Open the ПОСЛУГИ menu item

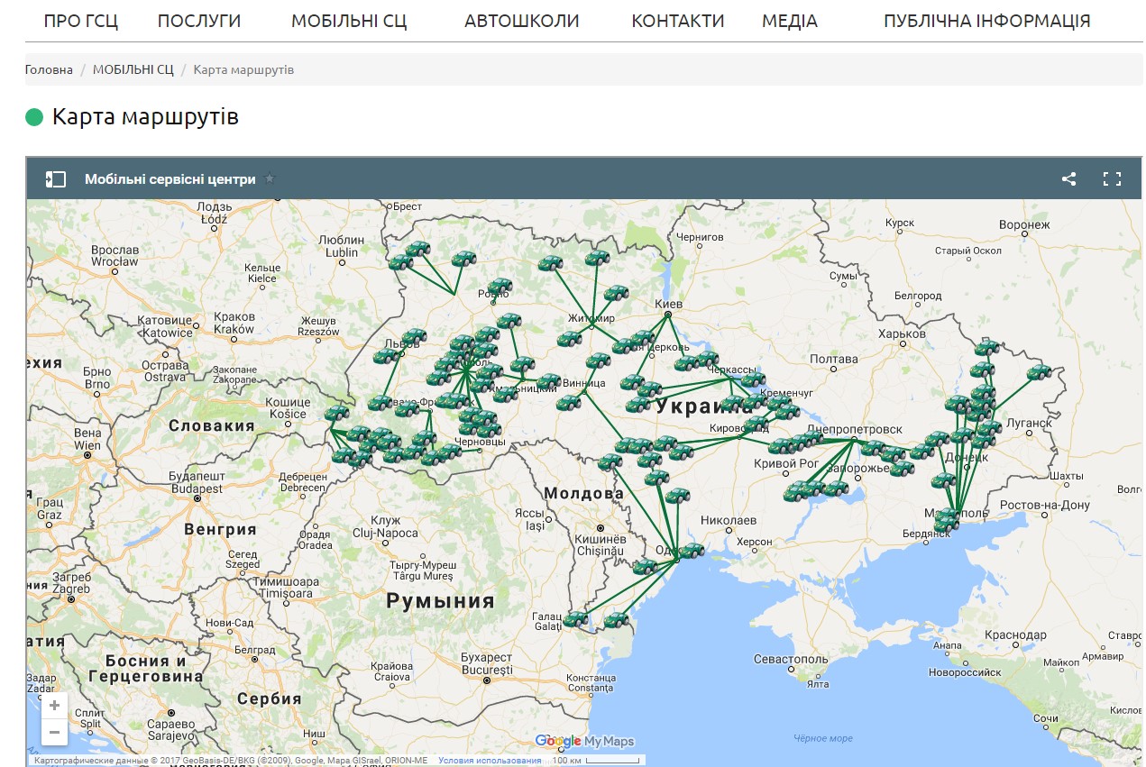pyautogui.click(x=199, y=21)
